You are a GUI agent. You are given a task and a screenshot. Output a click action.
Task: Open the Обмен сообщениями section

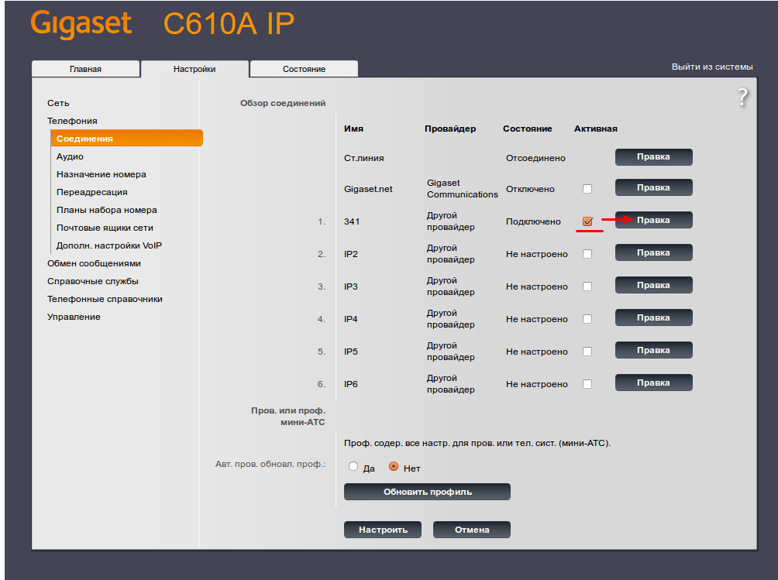94,264
